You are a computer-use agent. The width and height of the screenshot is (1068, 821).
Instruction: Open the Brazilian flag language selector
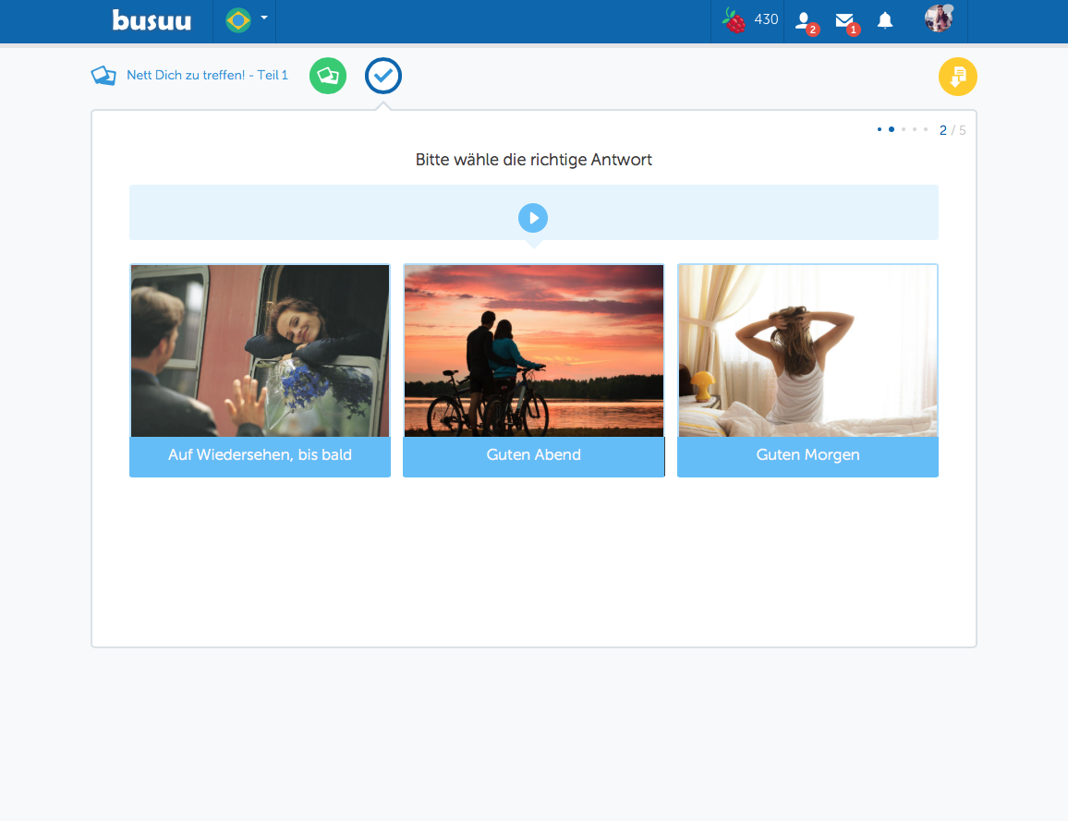pyautogui.click(x=238, y=20)
